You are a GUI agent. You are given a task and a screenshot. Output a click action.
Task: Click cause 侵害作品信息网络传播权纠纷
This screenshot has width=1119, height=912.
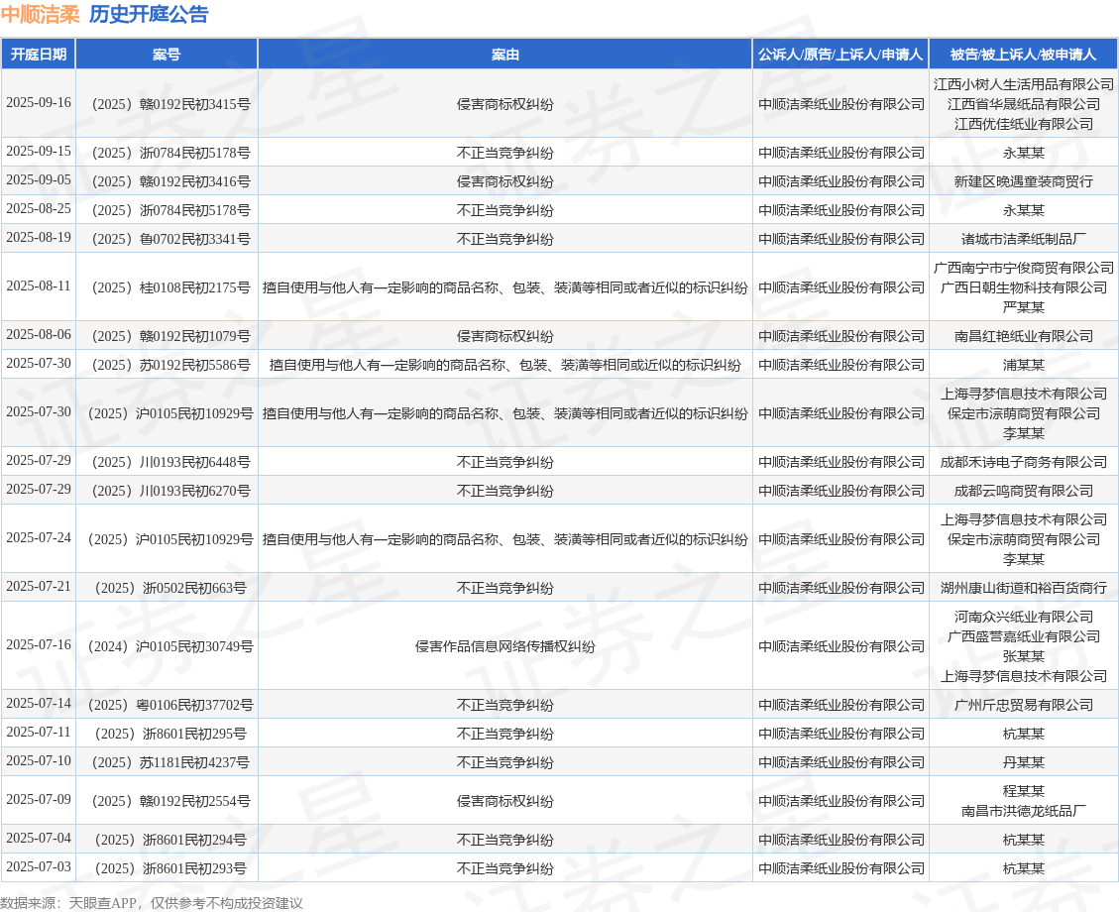(x=505, y=645)
